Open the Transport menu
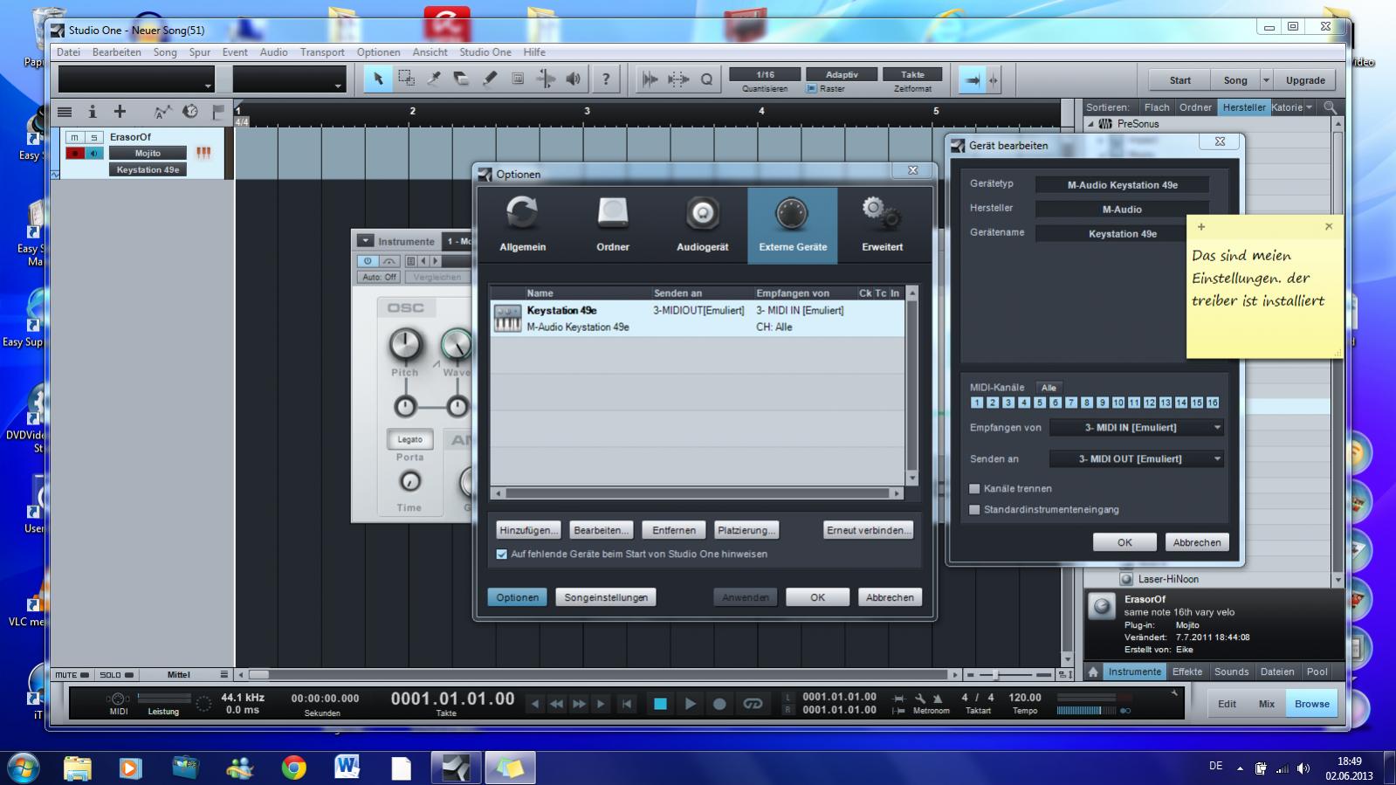The height and width of the screenshot is (785, 1396). pyautogui.click(x=322, y=52)
